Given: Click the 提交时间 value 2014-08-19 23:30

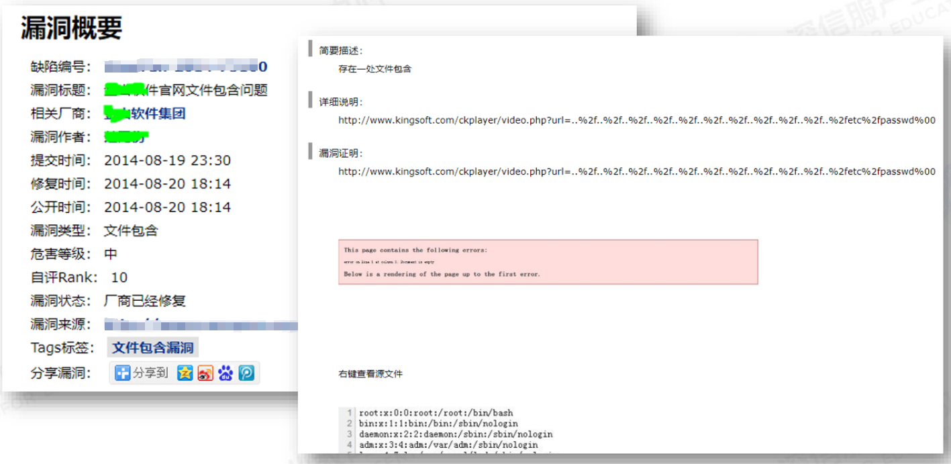Looking at the screenshot, I should [167, 160].
